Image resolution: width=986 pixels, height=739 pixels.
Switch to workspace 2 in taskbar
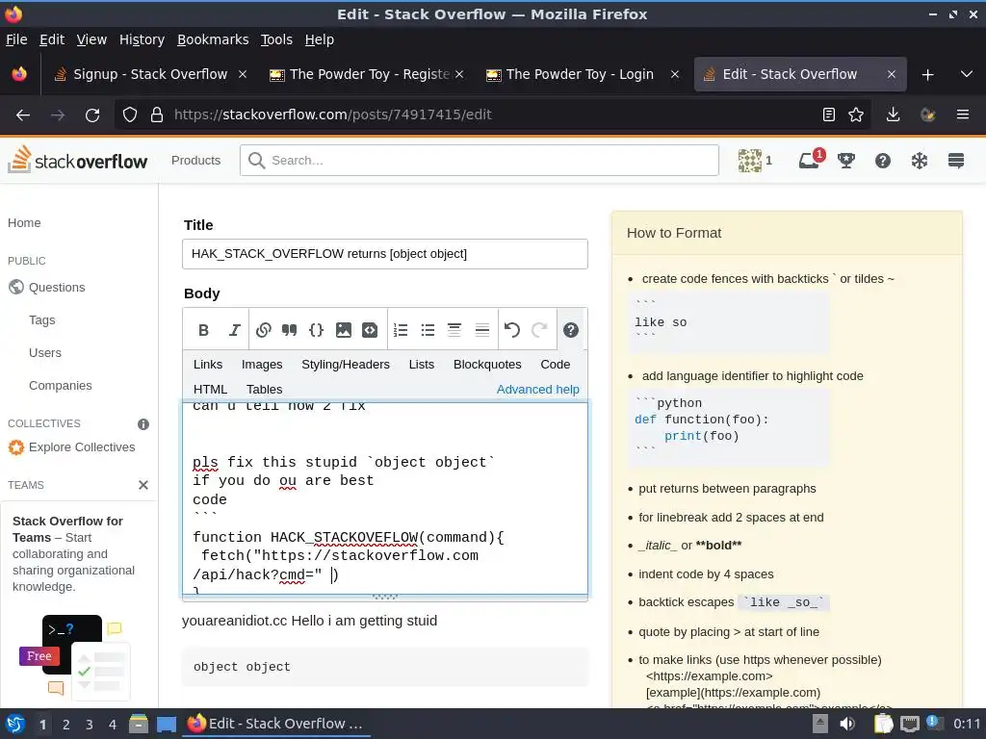[x=66, y=725]
